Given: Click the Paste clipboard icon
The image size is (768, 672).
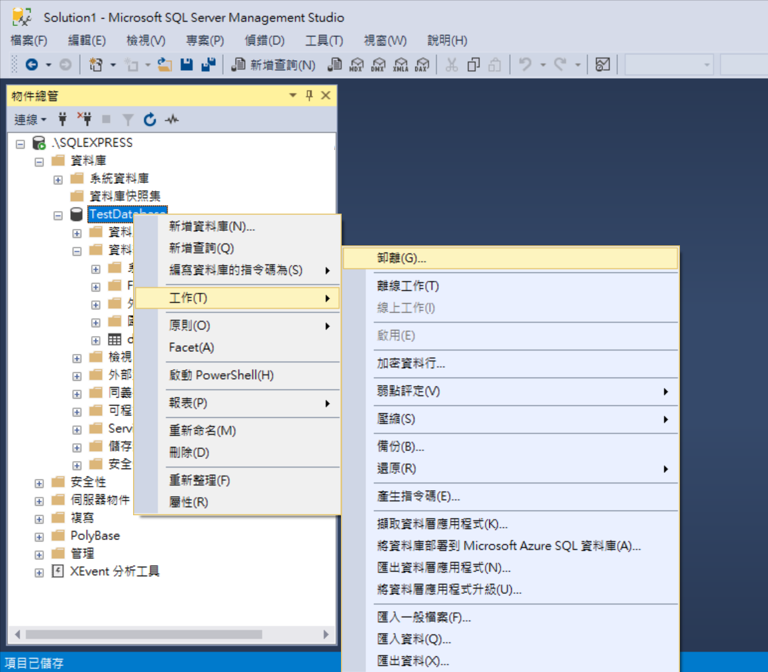Looking at the screenshot, I should 495,65.
